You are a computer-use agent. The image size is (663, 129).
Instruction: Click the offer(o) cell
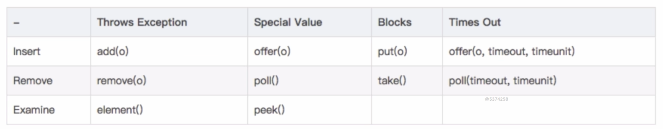coord(272,51)
